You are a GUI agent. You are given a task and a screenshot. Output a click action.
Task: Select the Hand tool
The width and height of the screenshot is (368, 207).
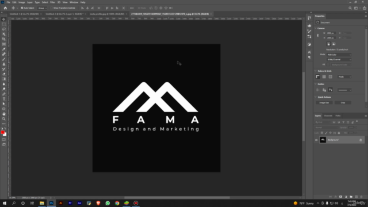(4, 114)
